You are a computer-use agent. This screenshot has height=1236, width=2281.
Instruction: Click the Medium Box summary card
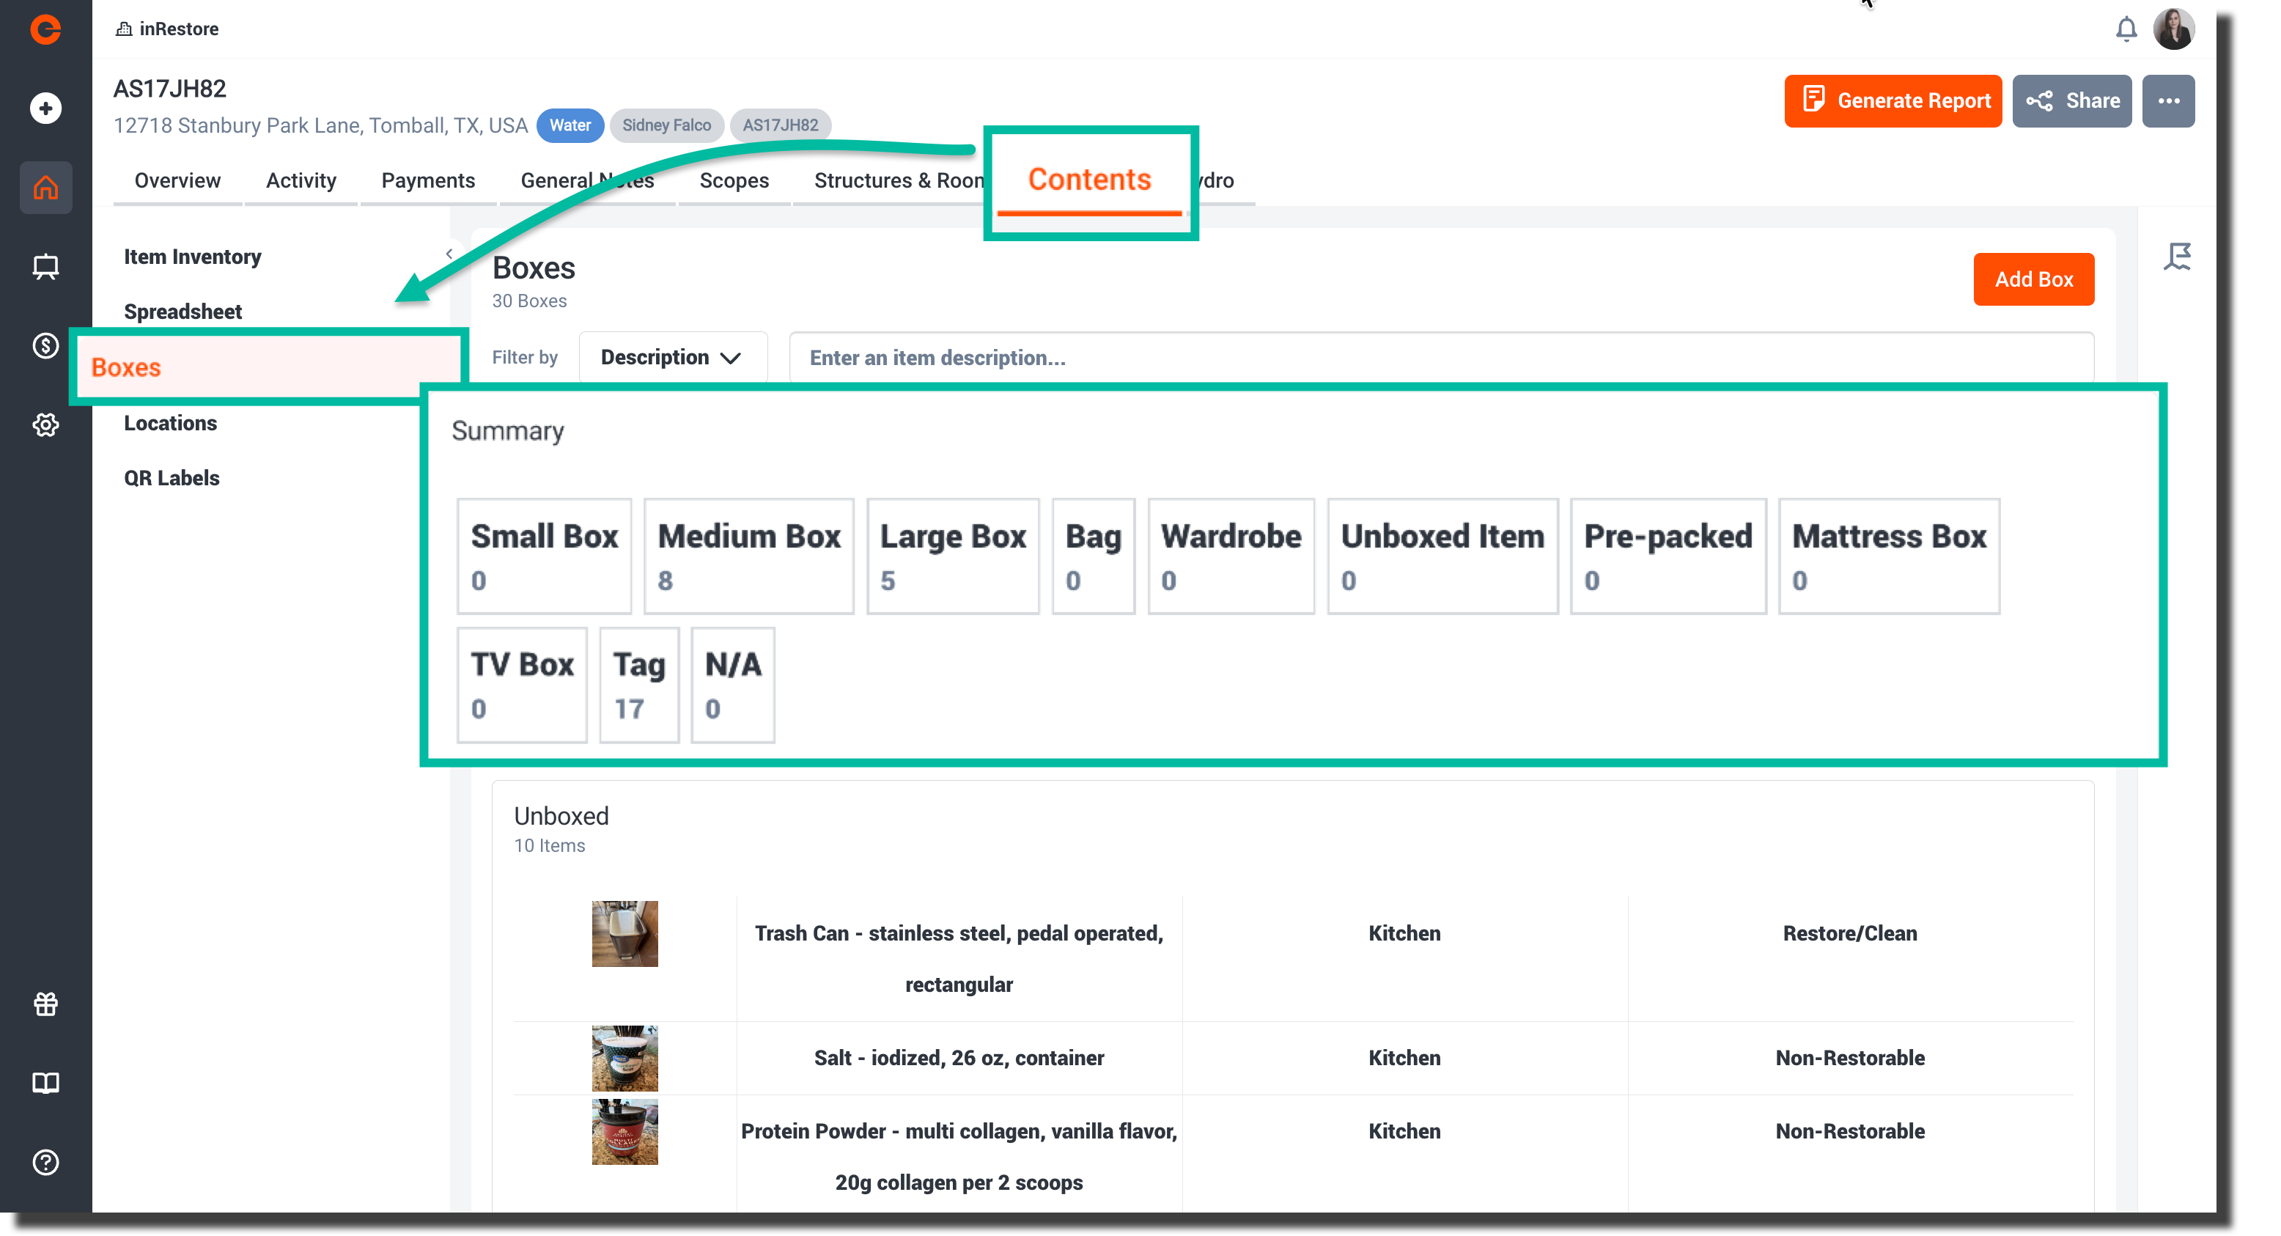pos(748,556)
